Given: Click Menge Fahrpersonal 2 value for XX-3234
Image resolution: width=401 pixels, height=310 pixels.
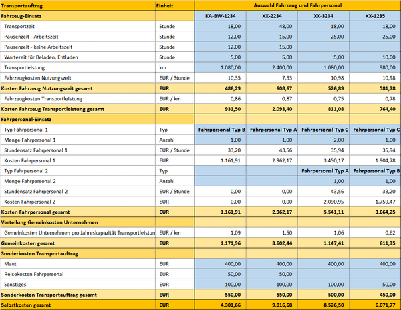Looking at the screenshot, I should 323,181.
